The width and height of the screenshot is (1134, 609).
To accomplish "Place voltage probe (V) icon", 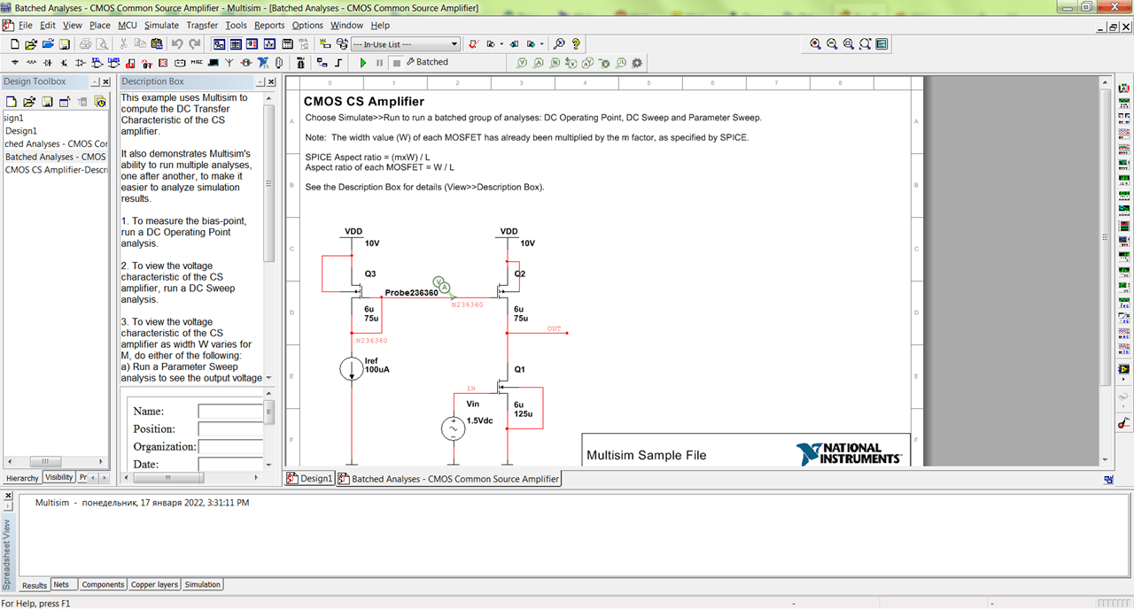I will tap(522, 63).
